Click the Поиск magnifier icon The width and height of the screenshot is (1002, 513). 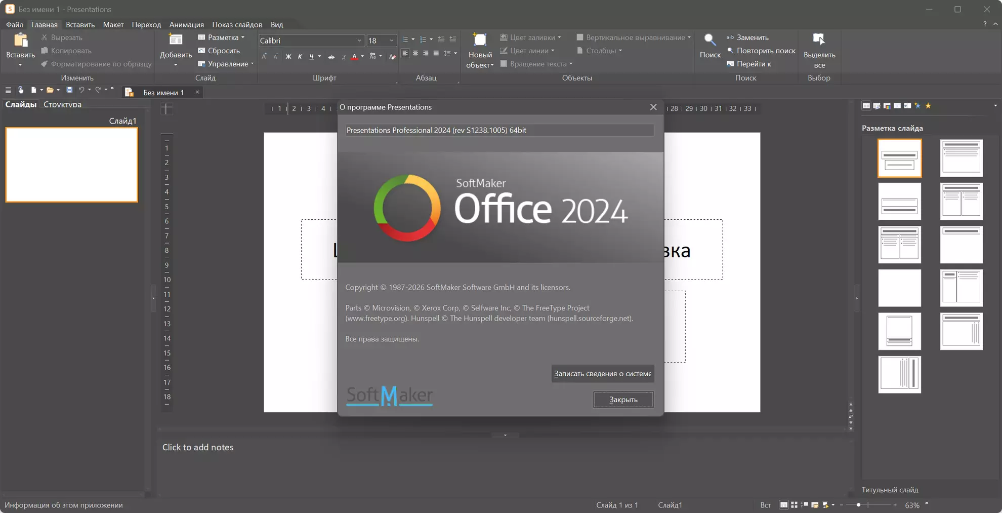710,40
